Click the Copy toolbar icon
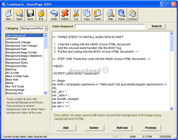Viewport: 178px width, 140px height. [87, 15]
